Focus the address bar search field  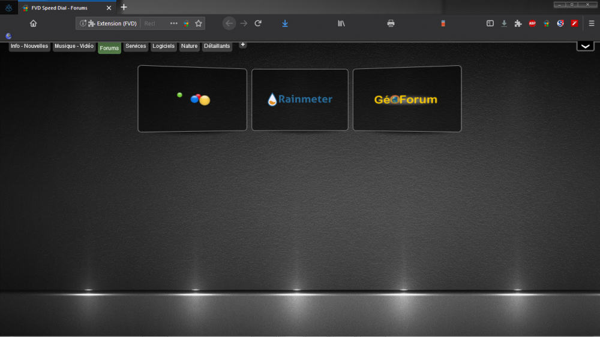155,23
